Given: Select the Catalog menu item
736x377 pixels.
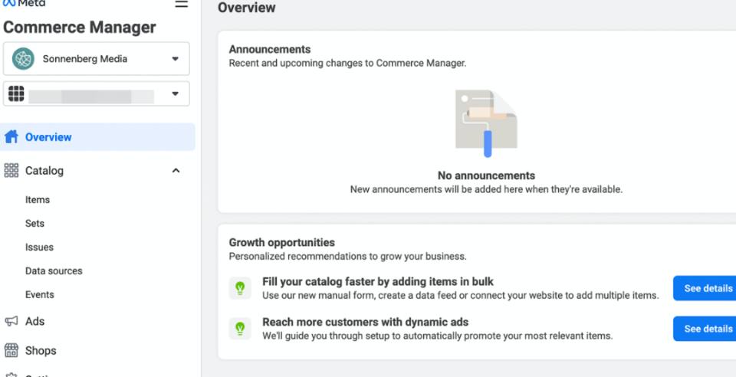Looking at the screenshot, I should pyautogui.click(x=44, y=171).
